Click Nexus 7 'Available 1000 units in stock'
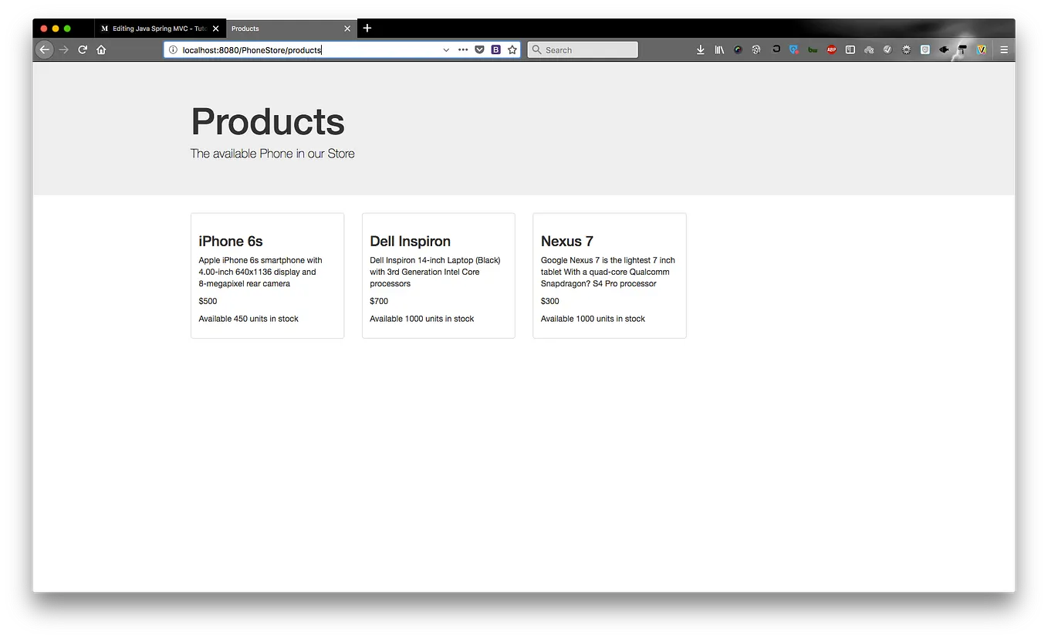The width and height of the screenshot is (1048, 639). (x=593, y=319)
